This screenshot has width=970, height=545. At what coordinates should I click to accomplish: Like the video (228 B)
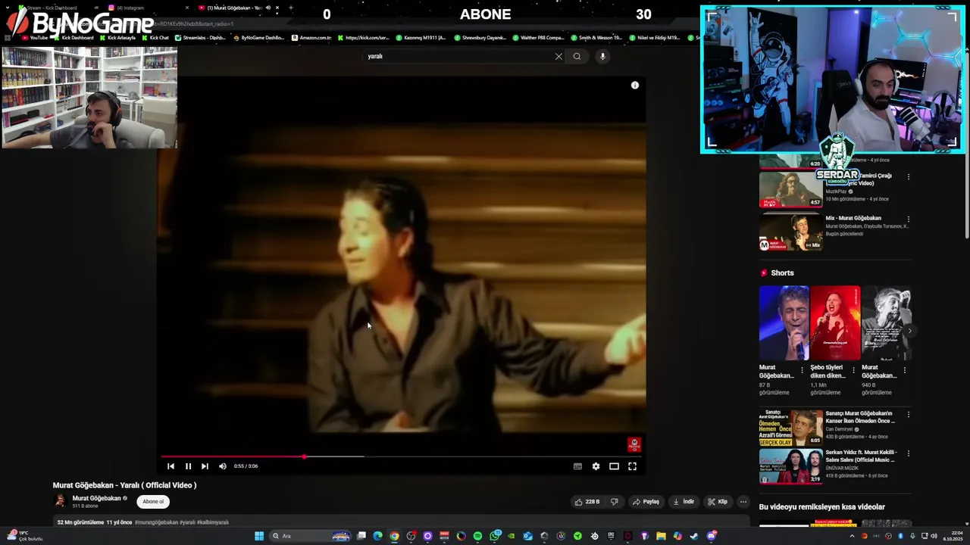point(587,502)
